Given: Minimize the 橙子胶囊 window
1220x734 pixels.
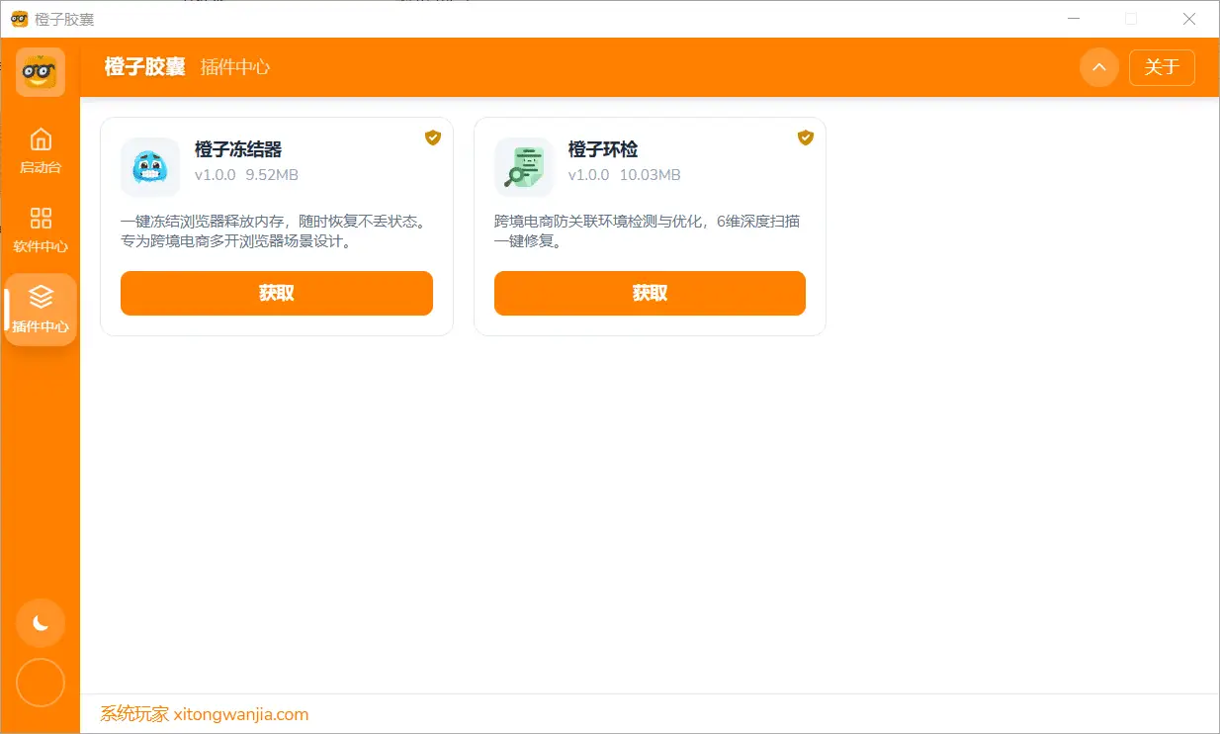Looking at the screenshot, I should [1075, 19].
